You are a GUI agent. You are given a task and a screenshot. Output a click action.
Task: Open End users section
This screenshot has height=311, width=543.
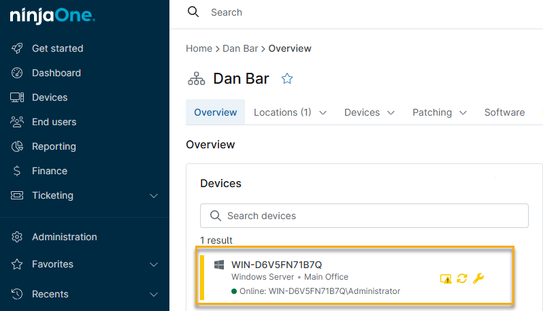(x=54, y=122)
